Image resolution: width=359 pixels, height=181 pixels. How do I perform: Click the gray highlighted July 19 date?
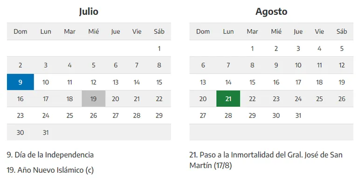pyautogui.click(x=93, y=99)
